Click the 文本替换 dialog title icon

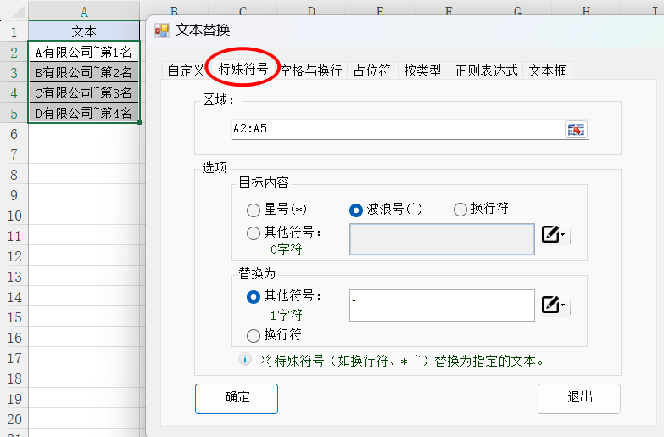tap(161, 31)
